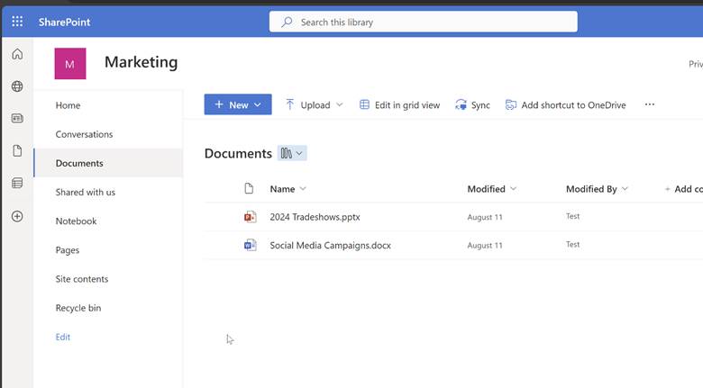Open the My lists icon in rail
Screen dimensions: 703x388
(x=17, y=183)
